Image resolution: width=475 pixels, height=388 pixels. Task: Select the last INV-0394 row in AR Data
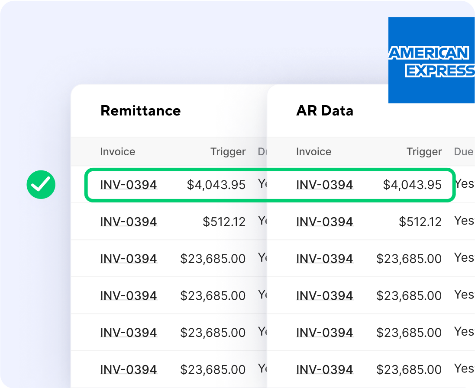pyautogui.click(x=324, y=369)
